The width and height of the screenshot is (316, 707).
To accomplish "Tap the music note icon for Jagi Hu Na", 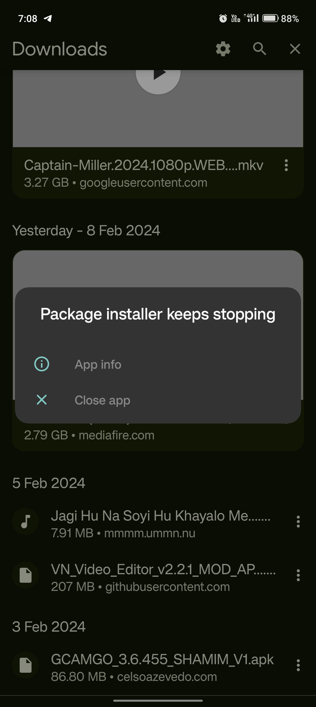I will coord(25,521).
